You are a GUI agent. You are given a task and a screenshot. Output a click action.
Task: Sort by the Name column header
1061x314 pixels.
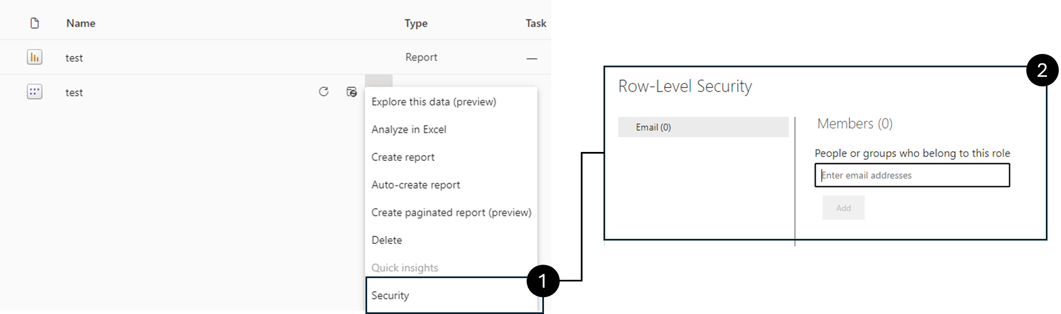(81, 23)
